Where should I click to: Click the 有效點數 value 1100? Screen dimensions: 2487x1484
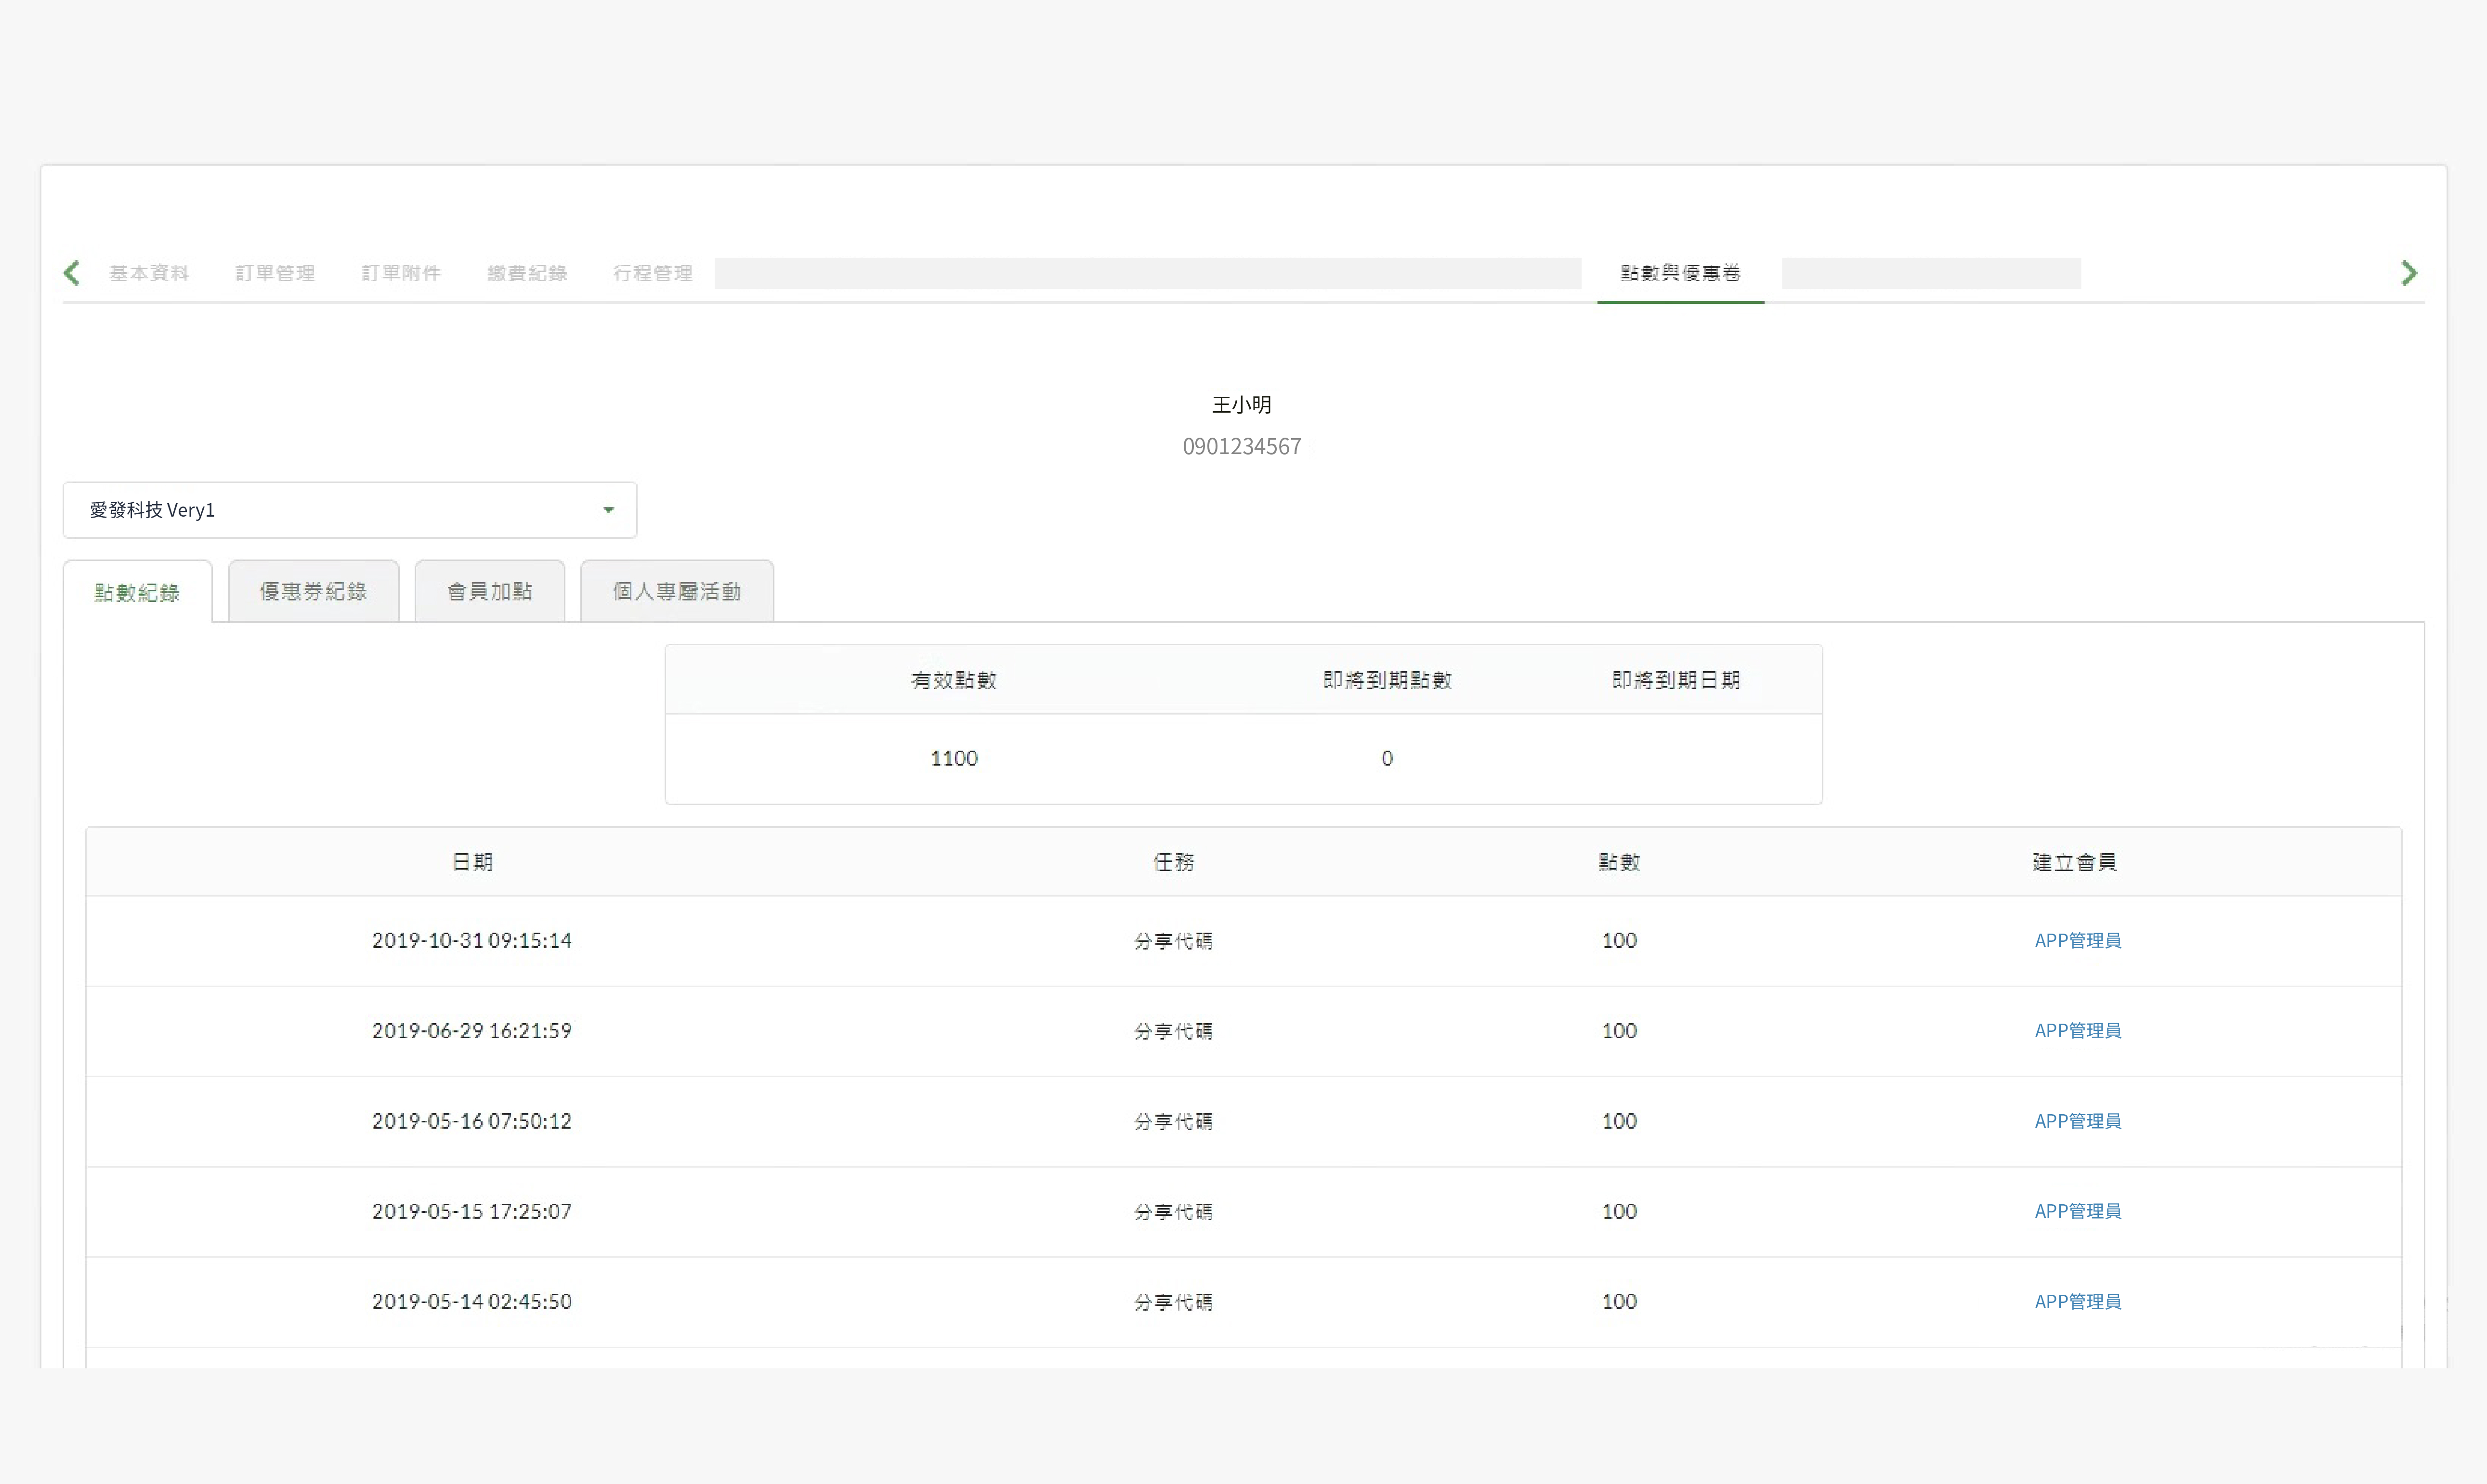[x=953, y=758]
